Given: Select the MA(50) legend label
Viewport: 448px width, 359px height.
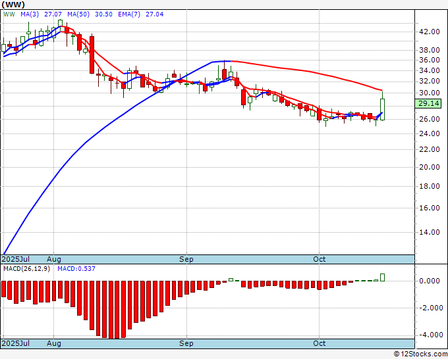Looking at the screenshot, I should point(78,14).
